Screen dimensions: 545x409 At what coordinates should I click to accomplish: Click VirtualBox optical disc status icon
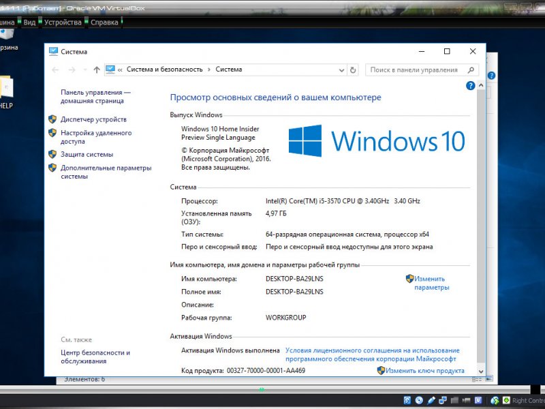tap(419, 401)
